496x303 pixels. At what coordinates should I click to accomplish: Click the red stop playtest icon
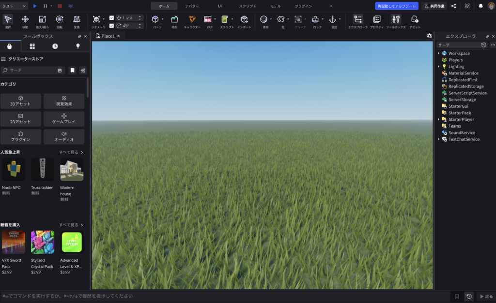60,6
